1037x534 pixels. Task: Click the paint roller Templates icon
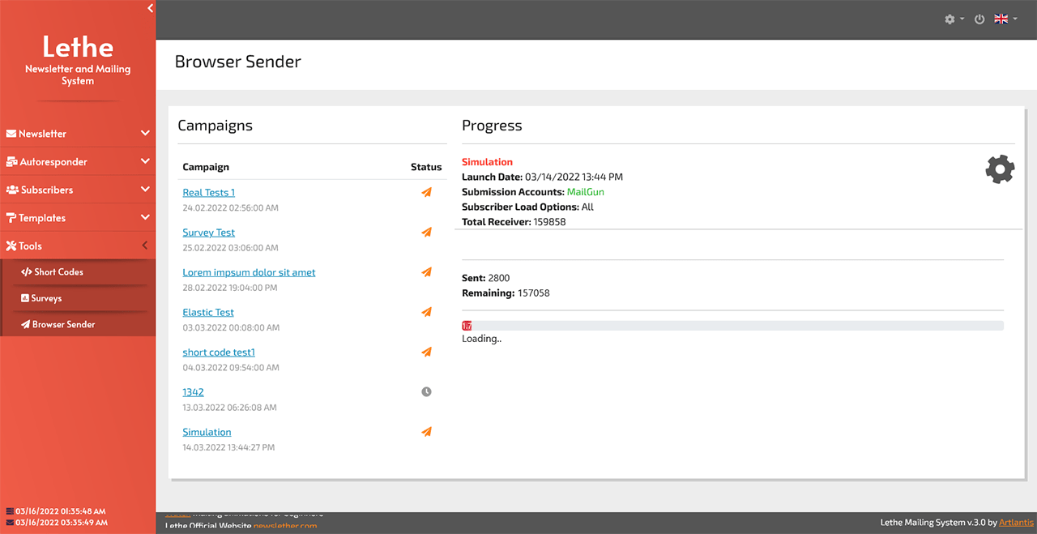11,218
